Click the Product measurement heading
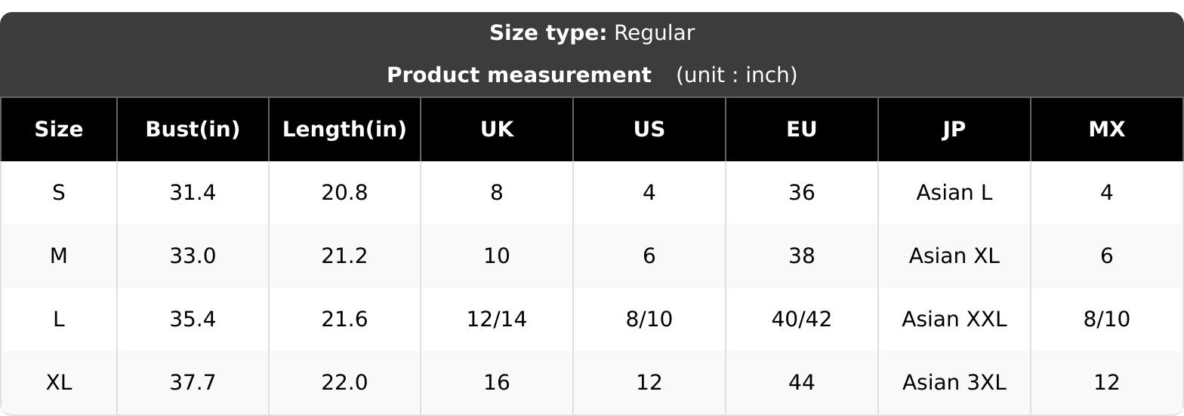 [x=519, y=75]
